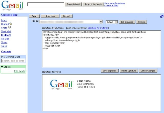Click Save Now button
This screenshot has height=113, width=164.
tap(50, 16)
